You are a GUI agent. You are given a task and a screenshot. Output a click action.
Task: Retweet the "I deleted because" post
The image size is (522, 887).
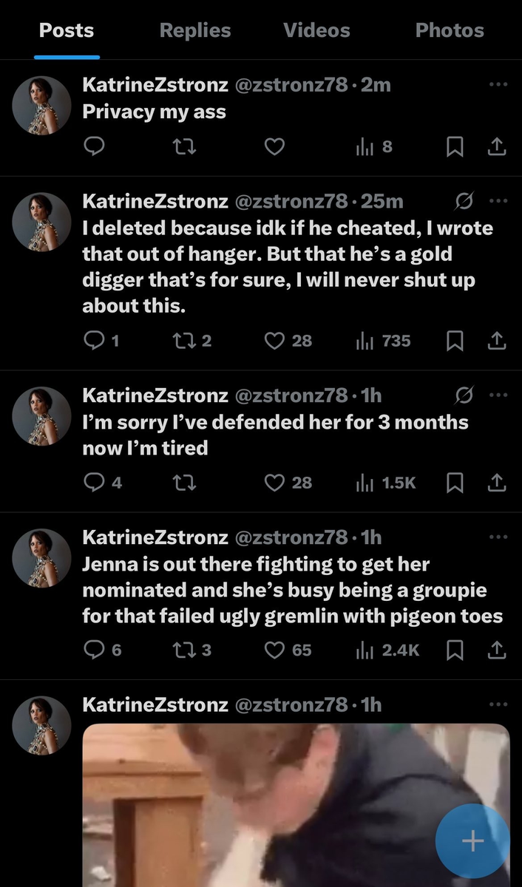coord(184,341)
